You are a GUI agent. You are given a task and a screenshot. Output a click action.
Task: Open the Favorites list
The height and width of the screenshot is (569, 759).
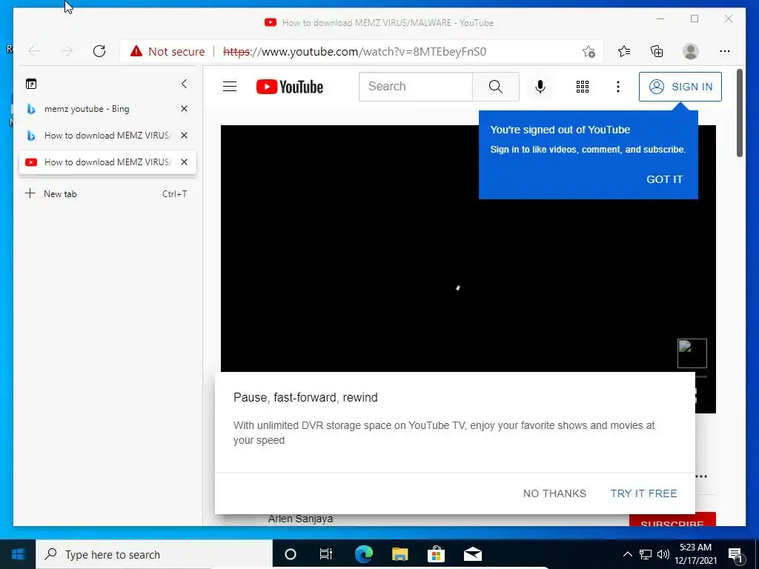point(624,51)
